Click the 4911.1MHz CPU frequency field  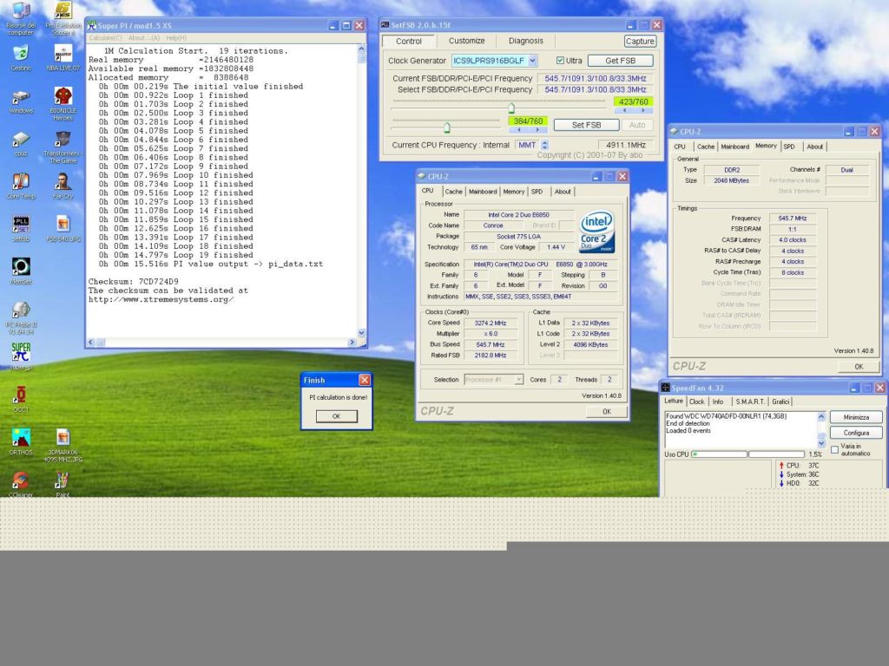click(x=623, y=145)
